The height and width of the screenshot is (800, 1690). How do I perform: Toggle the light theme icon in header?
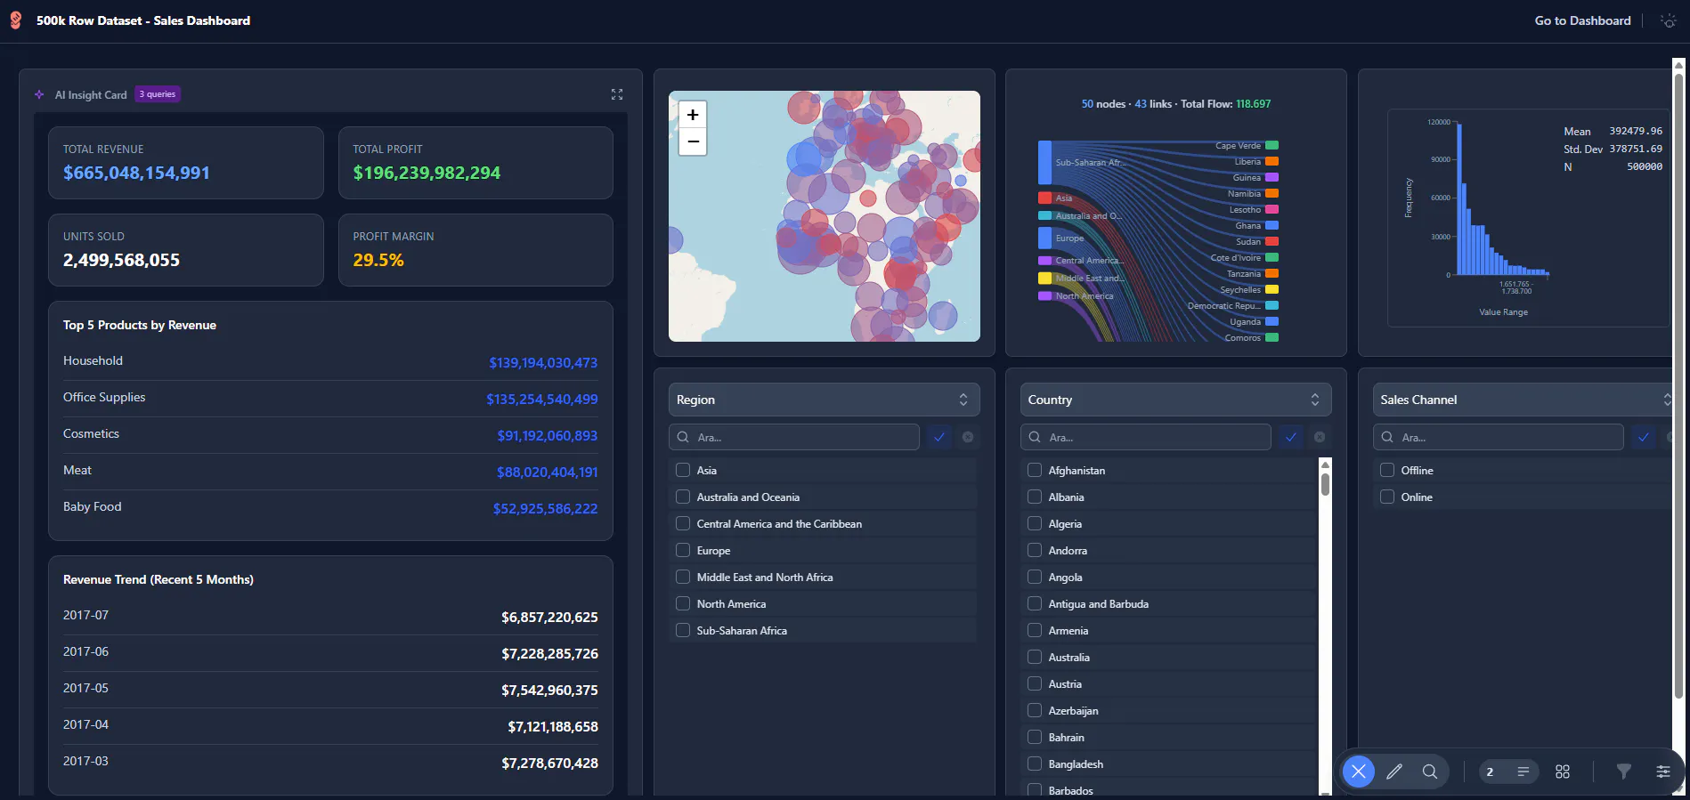pos(1669,20)
